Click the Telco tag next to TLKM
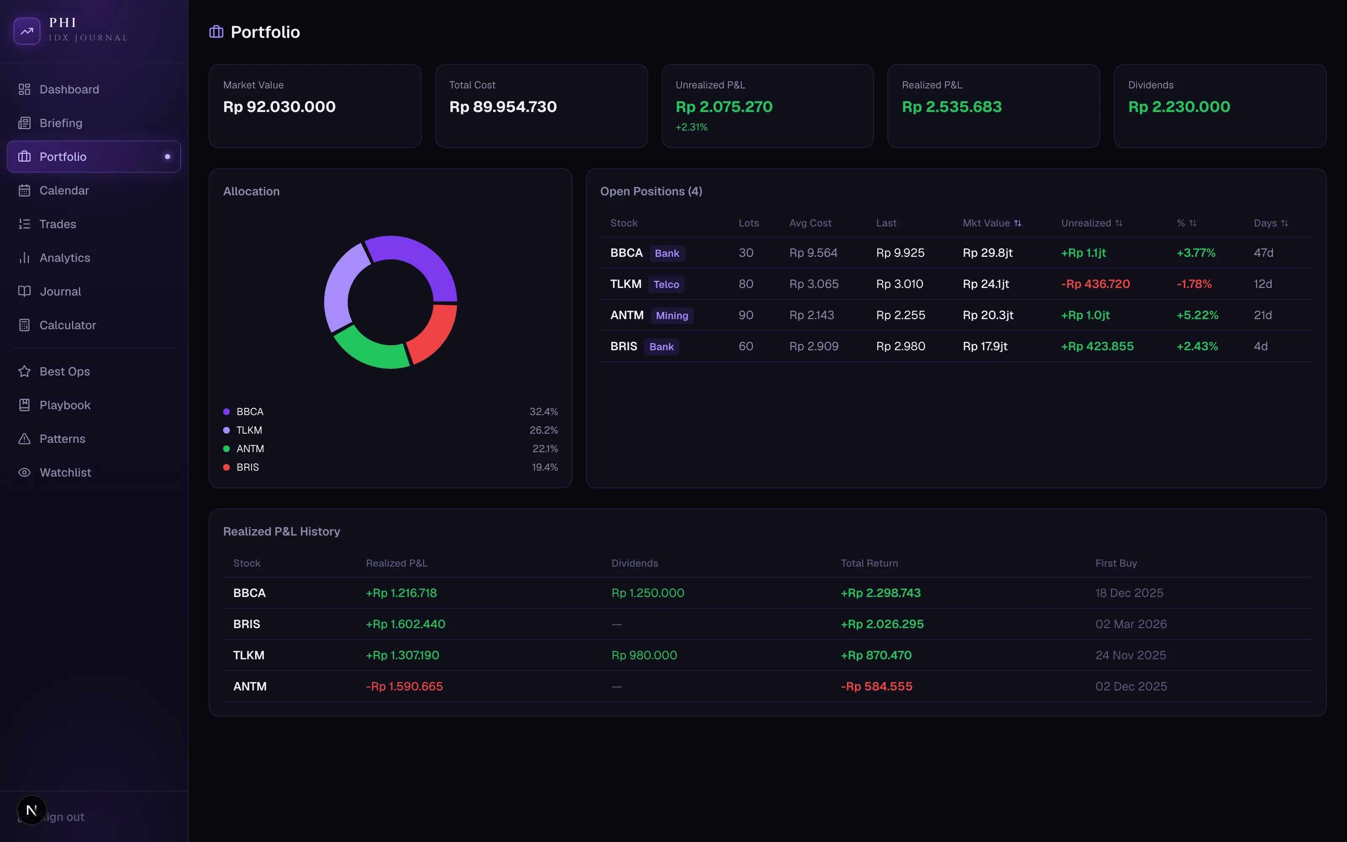Screen dimensions: 1347x842 (666, 285)
